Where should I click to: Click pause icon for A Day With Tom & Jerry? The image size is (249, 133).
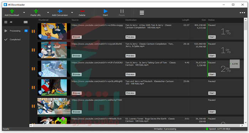click(33, 31)
